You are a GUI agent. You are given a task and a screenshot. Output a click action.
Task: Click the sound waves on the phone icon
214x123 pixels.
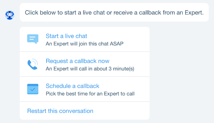36,61
